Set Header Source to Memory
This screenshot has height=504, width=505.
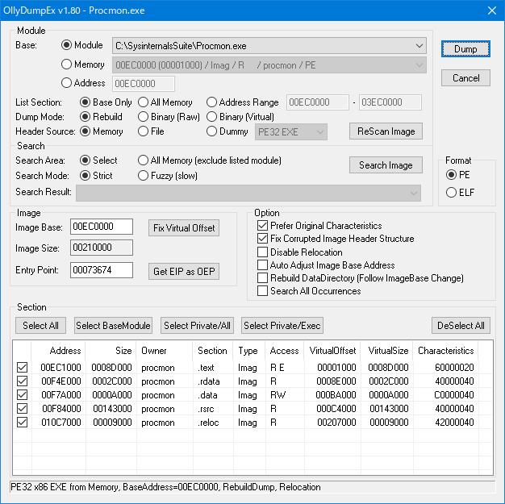pos(85,131)
